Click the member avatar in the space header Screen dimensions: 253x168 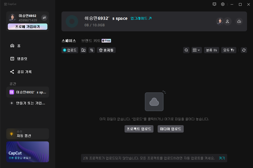220,21
